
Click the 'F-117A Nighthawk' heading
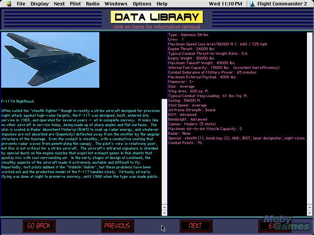click(x=18, y=101)
